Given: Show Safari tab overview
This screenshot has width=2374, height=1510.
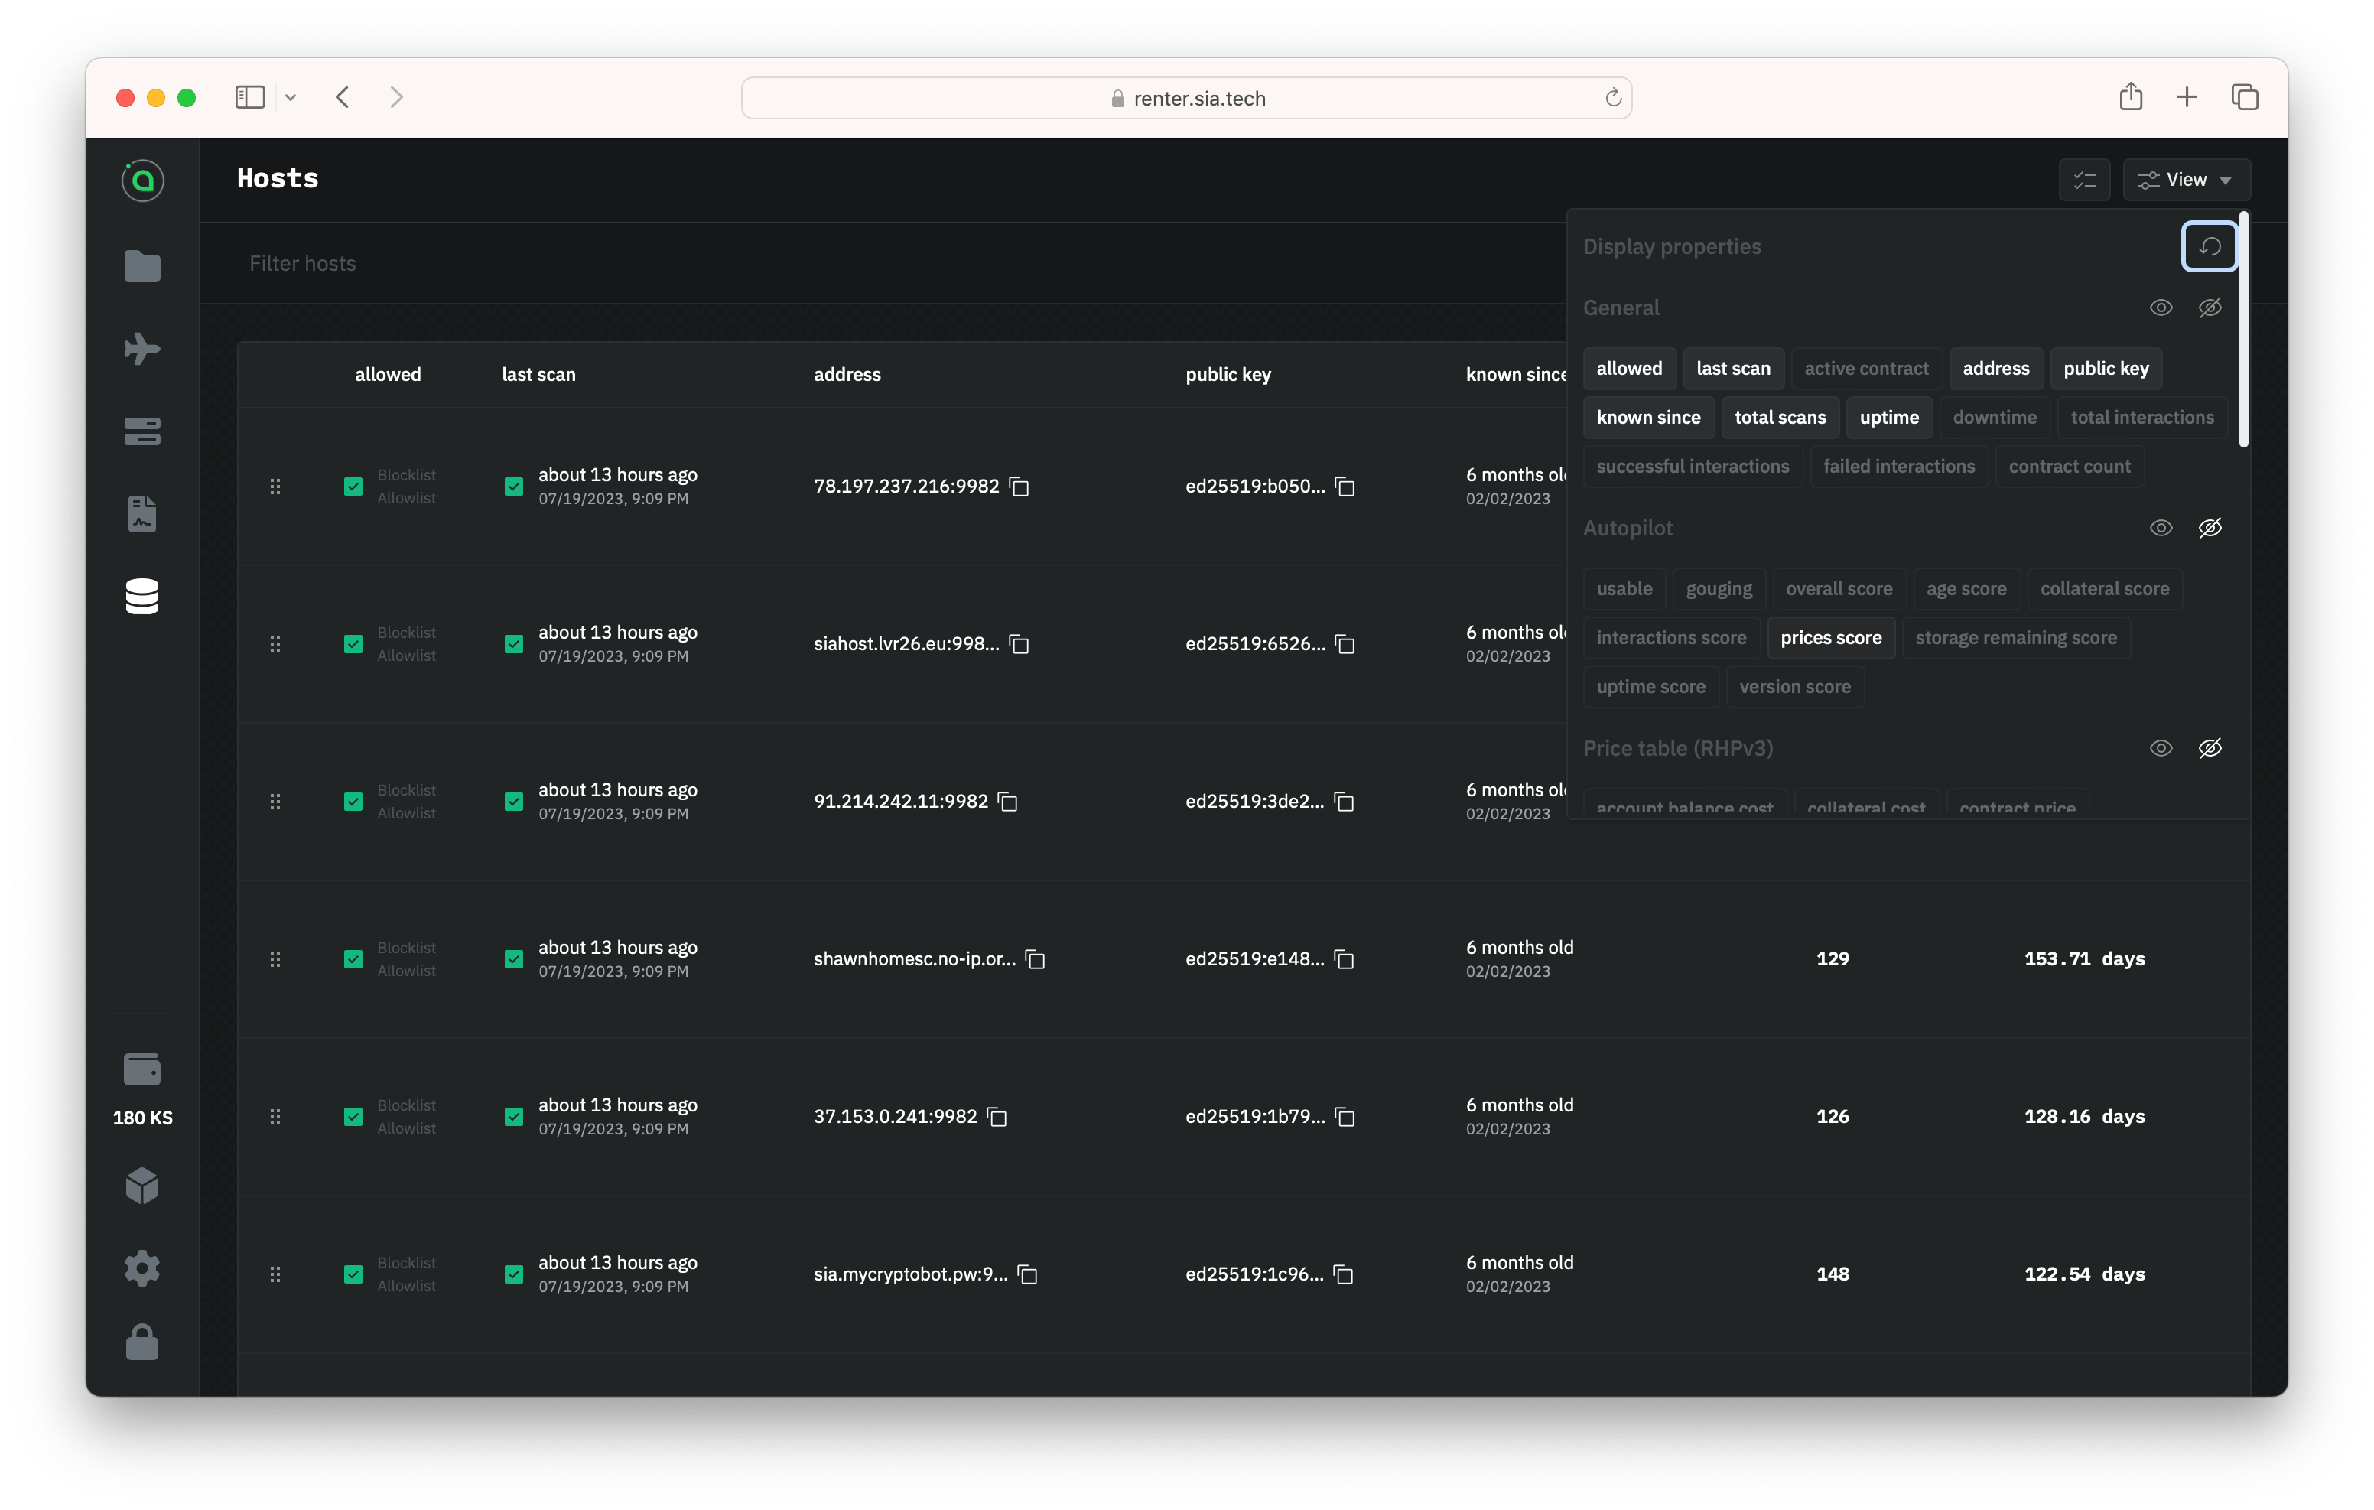Looking at the screenshot, I should click(x=2245, y=98).
